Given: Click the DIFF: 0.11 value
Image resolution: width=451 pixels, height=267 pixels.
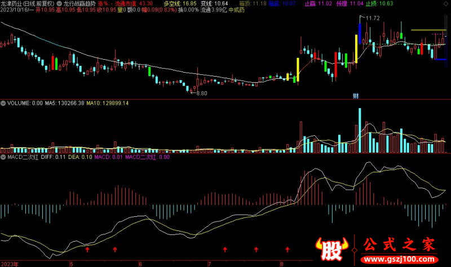Looking at the screenshot, I should [x=53, y=157].
